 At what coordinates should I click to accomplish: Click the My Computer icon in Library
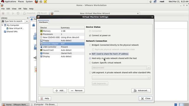(x=5, y=25)
